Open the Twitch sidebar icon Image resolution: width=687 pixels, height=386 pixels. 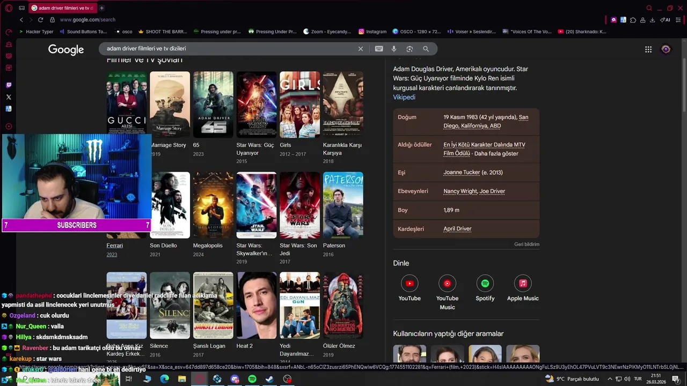coord(9,85)
